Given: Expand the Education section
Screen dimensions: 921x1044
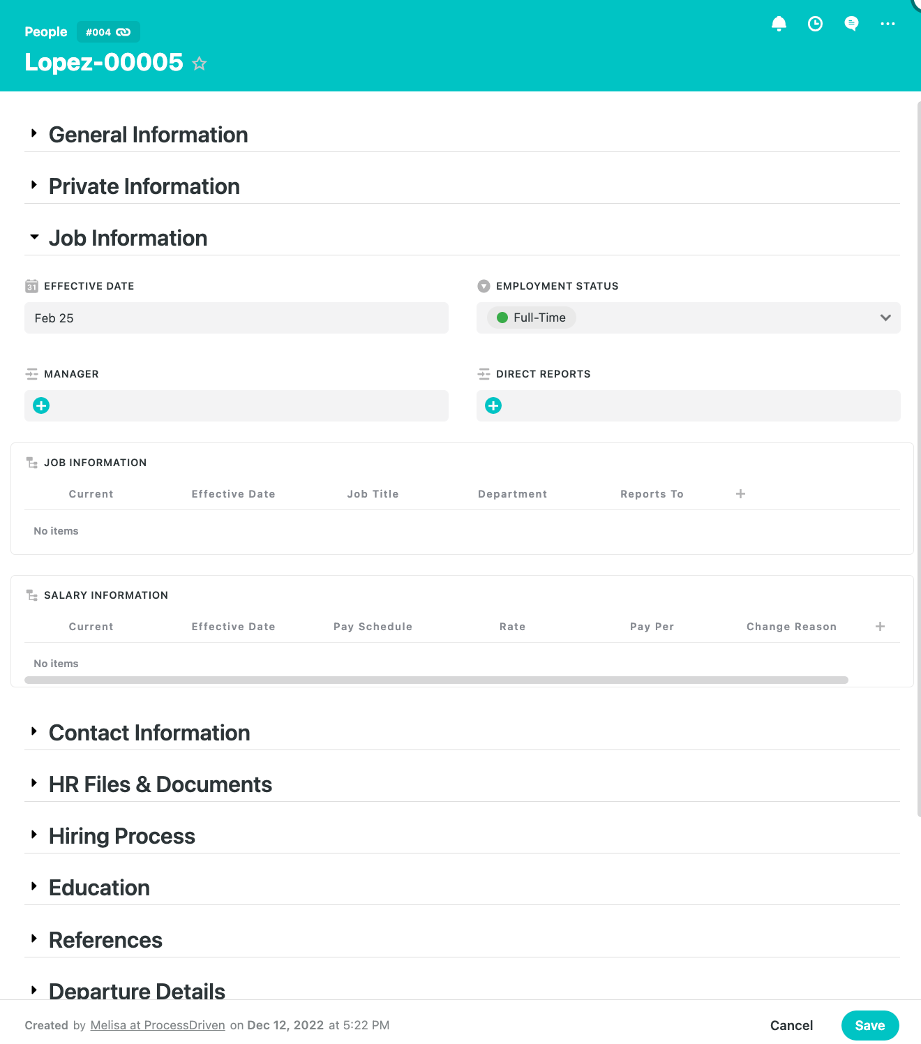Looking at the screenshot, I should [33, 886].
